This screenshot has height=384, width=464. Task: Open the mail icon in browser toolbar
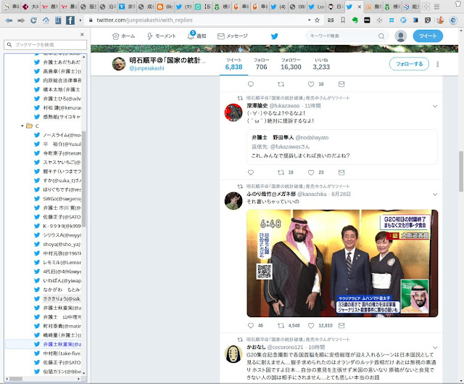point(331,20)
